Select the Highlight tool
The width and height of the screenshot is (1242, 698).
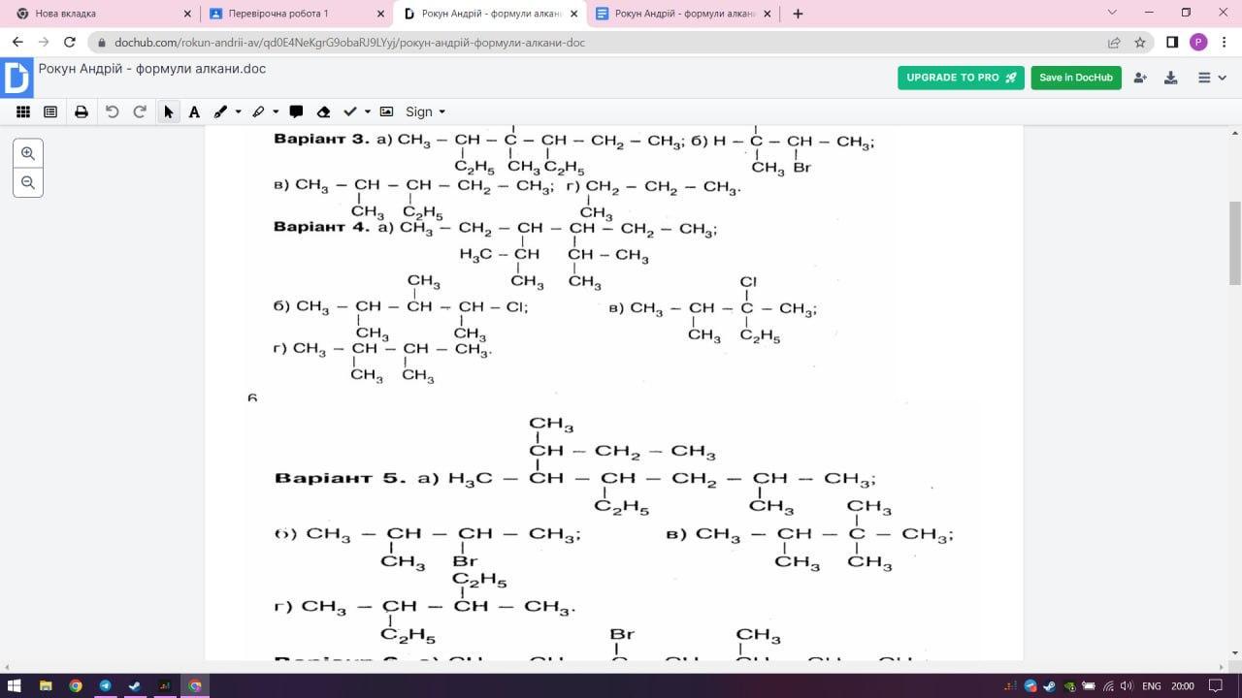tap(258, 111)
